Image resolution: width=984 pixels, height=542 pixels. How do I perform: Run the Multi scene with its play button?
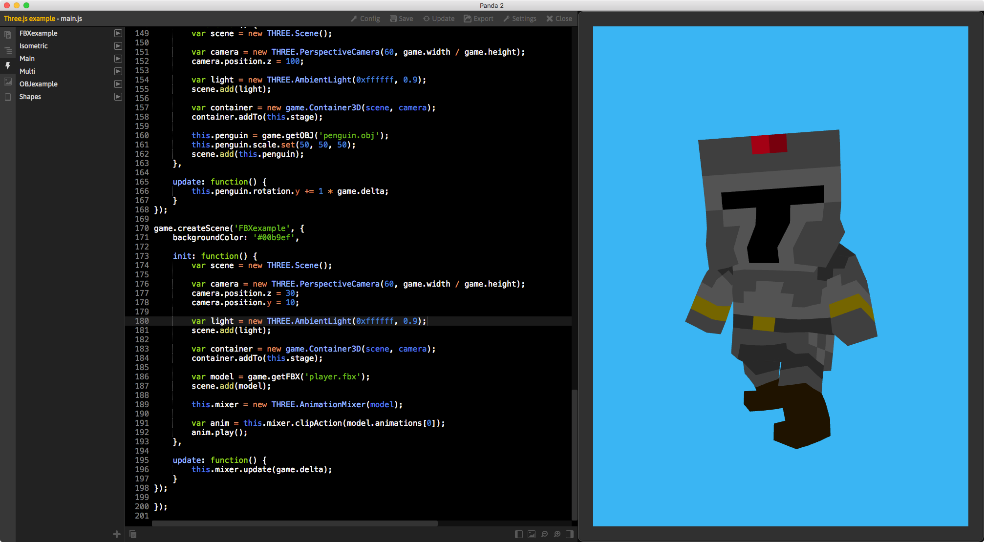point(118,71)
